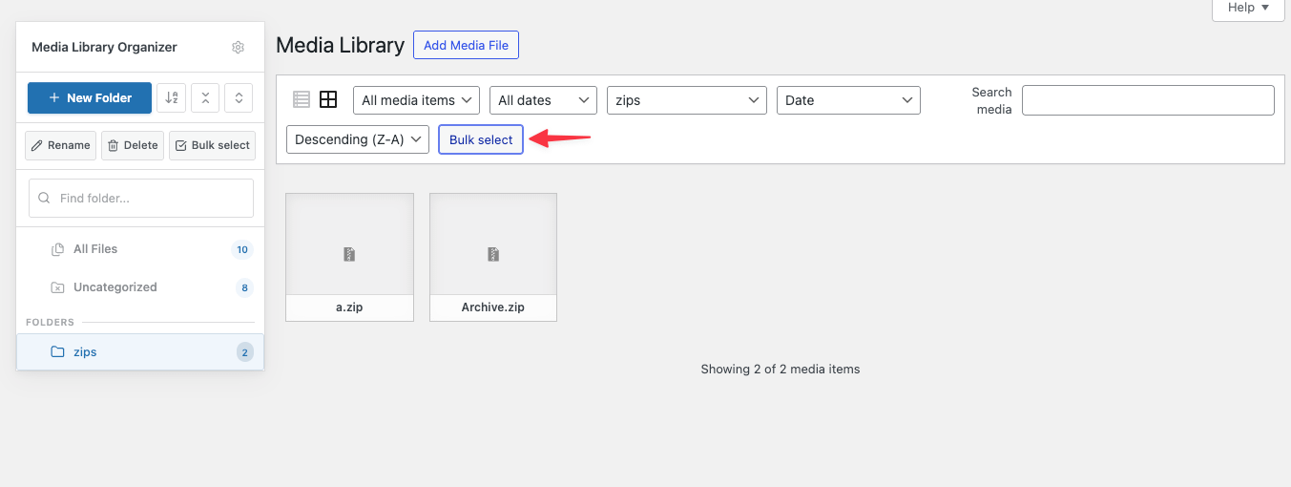1291x487 pixels.
Task: Select the zips folder in sidebar
Action: [140, 351]
